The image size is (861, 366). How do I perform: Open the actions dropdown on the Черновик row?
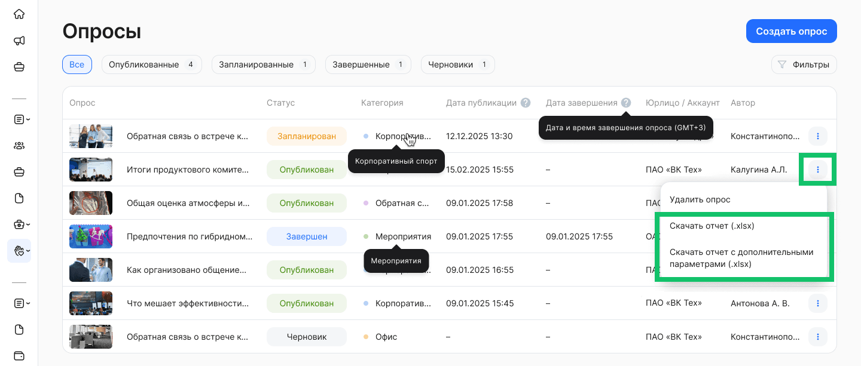pos(817,337)
